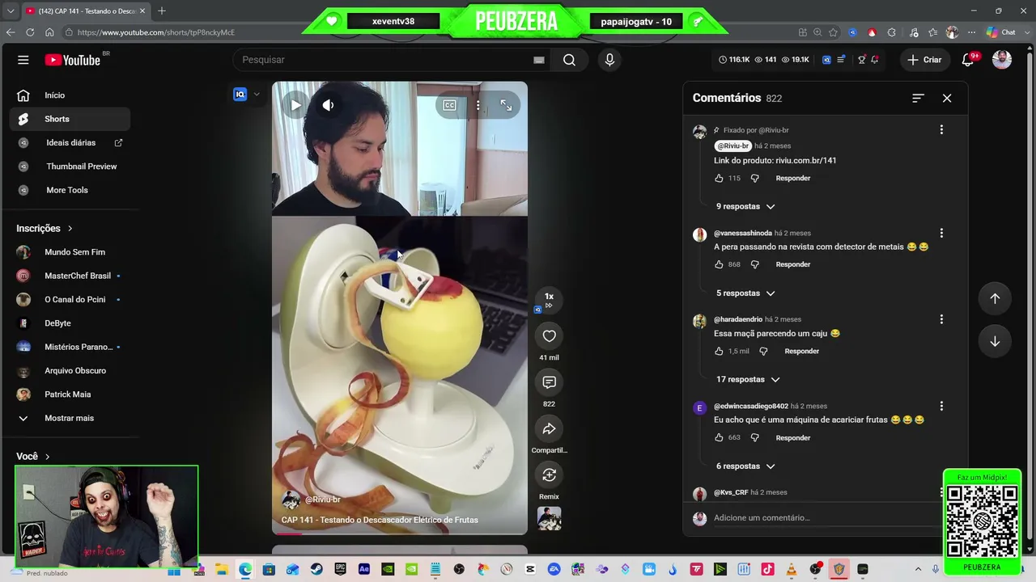Viewport: 1036px width, 582px height.
Task: Open notifications bell
Action: pyautogui.click(x=968, y=60)
